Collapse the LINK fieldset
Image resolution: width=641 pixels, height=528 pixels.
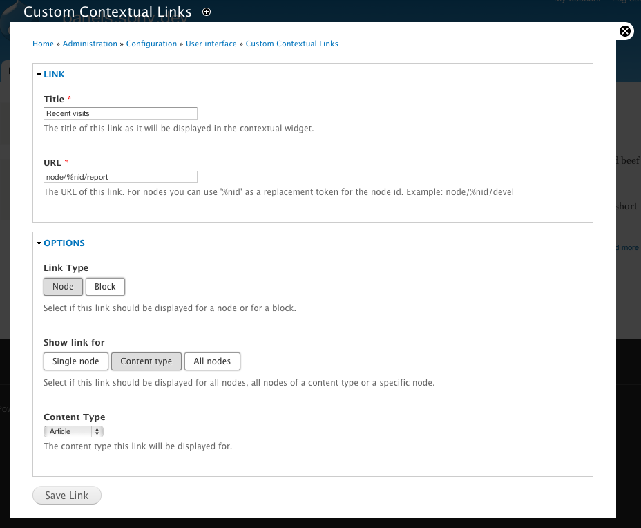tap(55, 74)
